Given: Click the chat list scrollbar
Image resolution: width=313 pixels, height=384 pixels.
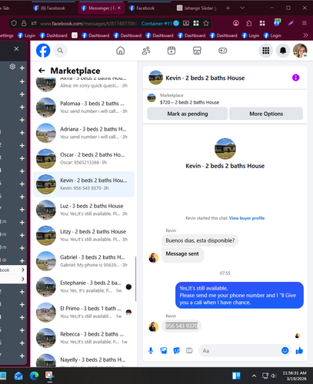Looking at the screenshot, I should pyautogui.click(x=135, y=279).
